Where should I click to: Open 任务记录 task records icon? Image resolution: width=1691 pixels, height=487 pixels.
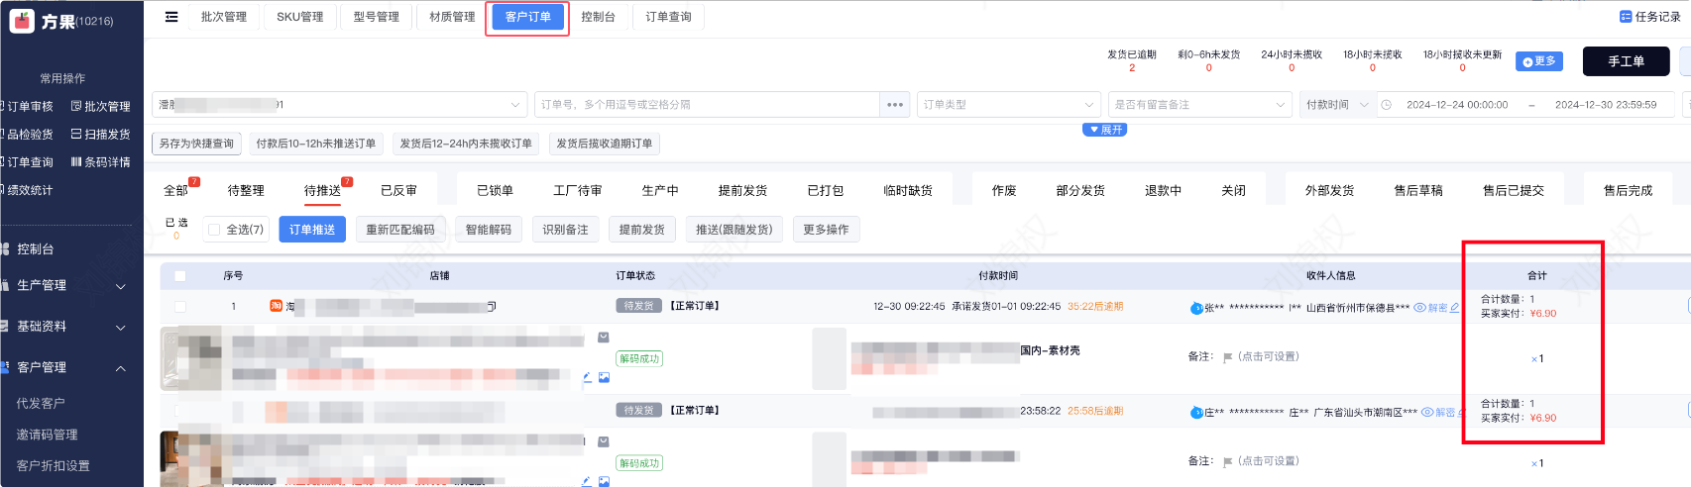pyautogui.click(x=1625, y=17)
